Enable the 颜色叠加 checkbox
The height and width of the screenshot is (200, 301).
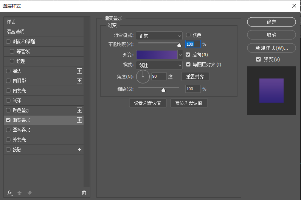(8, 110)
